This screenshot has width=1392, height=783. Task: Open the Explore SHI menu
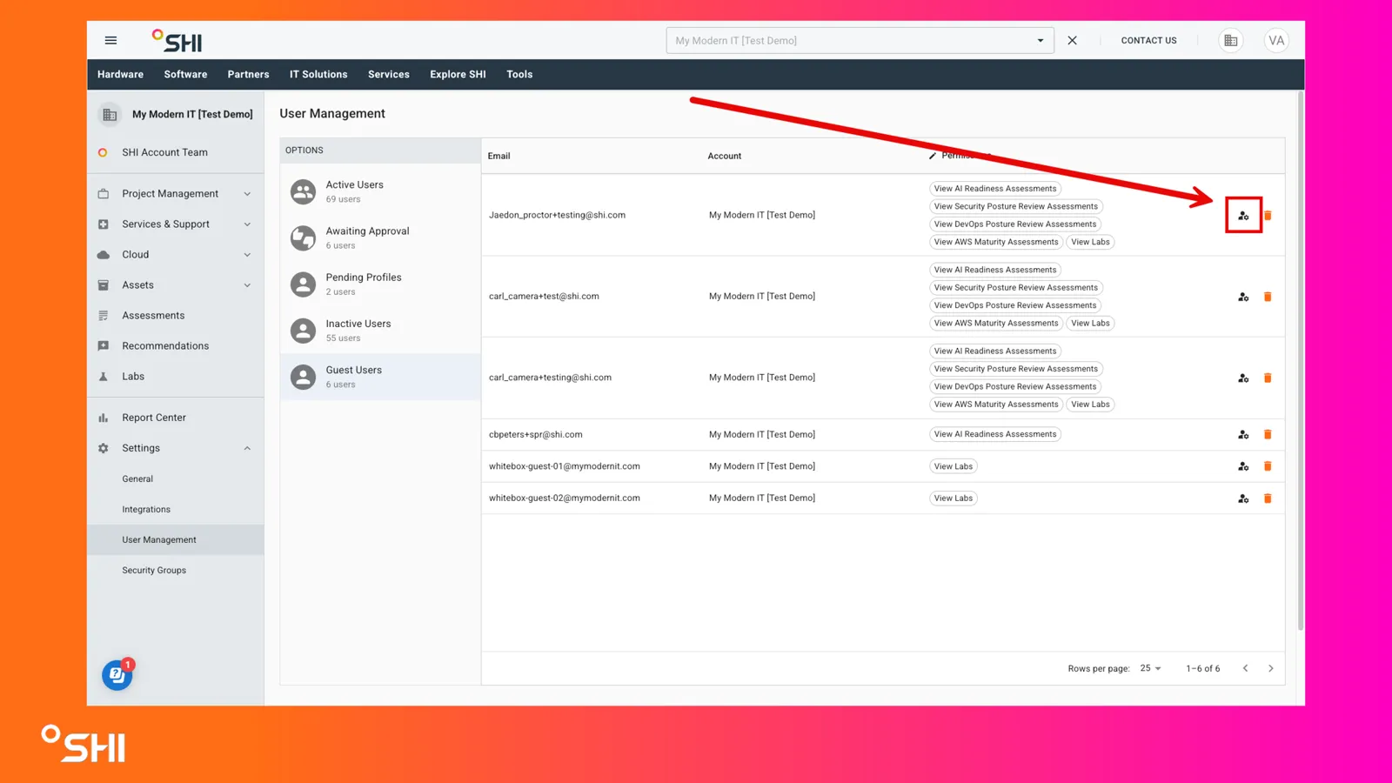pyautogui.click(x=458, y=75)
